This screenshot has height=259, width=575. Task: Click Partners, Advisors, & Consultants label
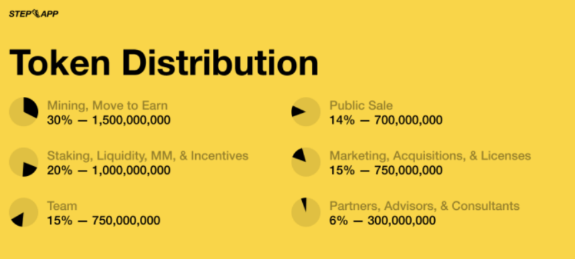click(x=425, y=206)
